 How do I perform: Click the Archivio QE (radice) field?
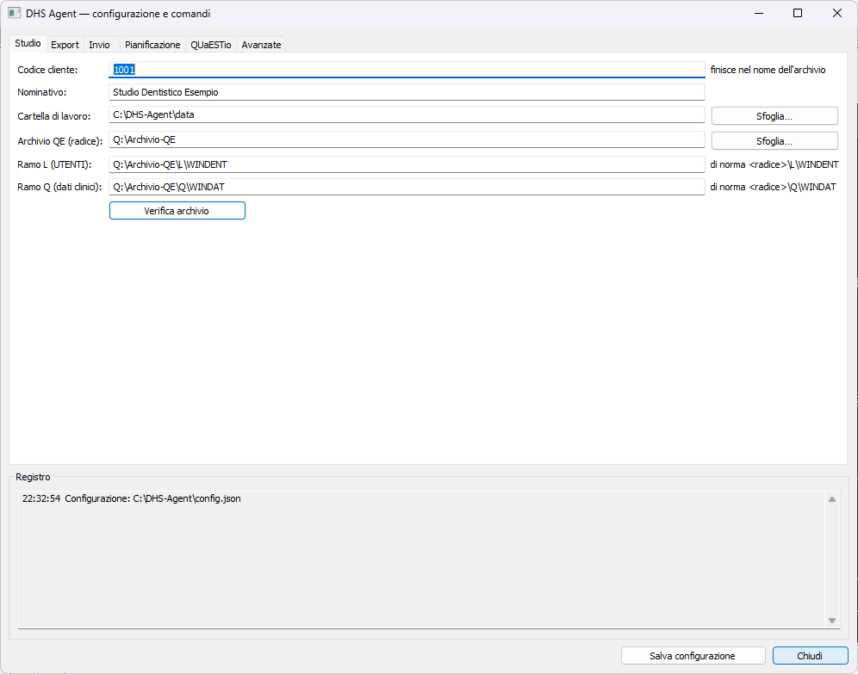(x=407, y=140)
